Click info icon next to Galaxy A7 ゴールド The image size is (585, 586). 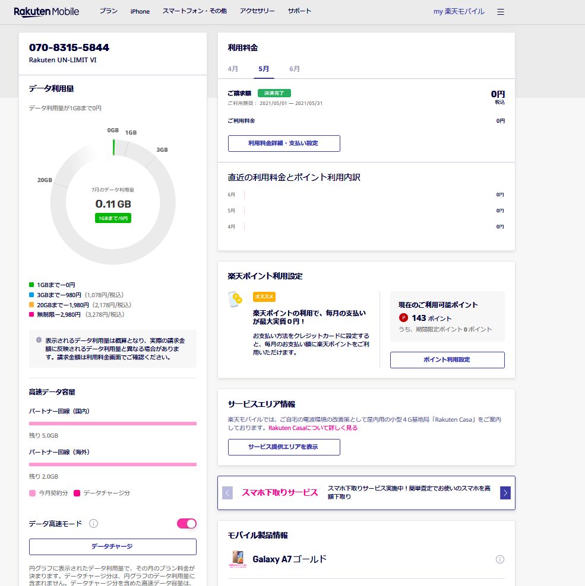pos(499,559)
